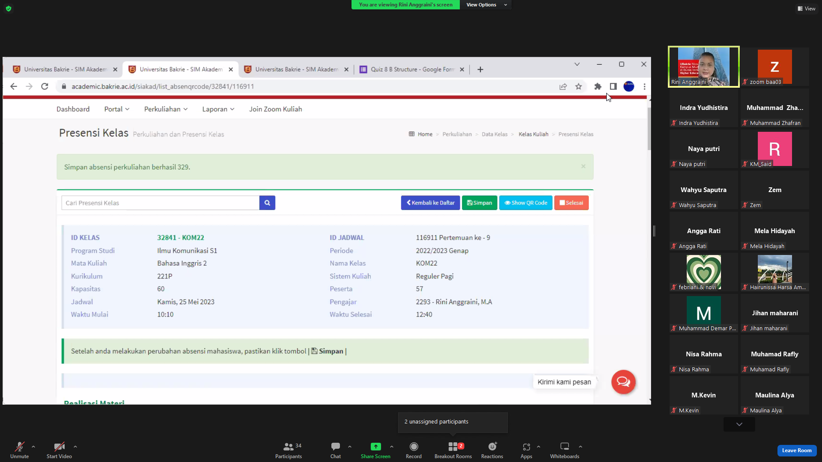Open the Chat panel
822x462 pixels.
tap(336, 450)
